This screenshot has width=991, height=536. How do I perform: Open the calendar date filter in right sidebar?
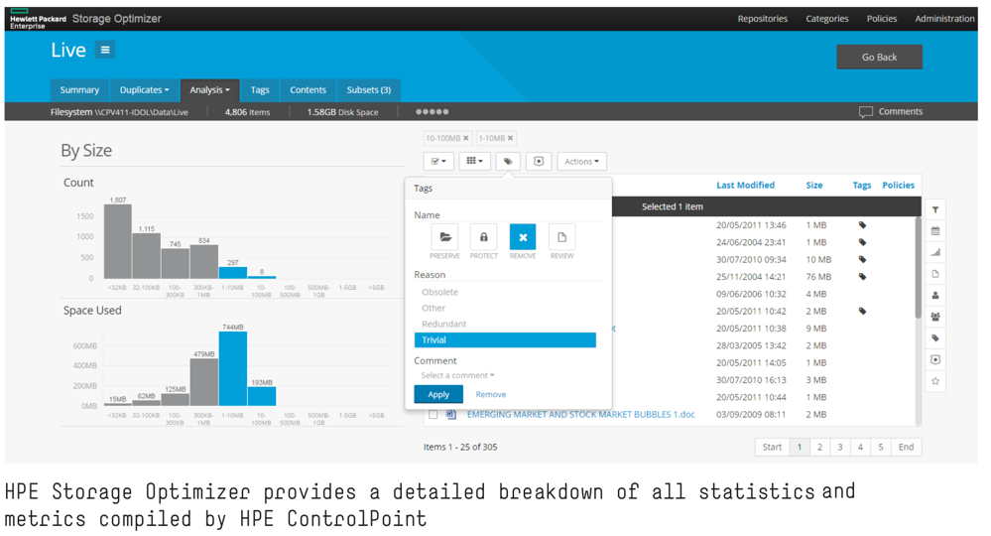click(935, 231)
